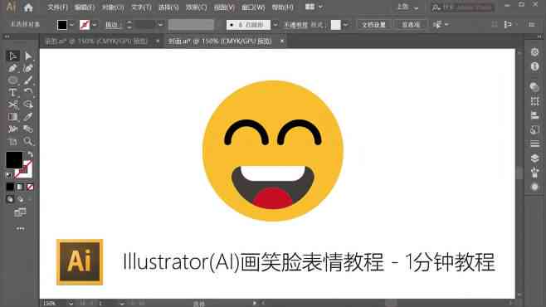Open the 编辑(E) menu
The height and width of the screenshot is (307, 546).
coord(85,7)
